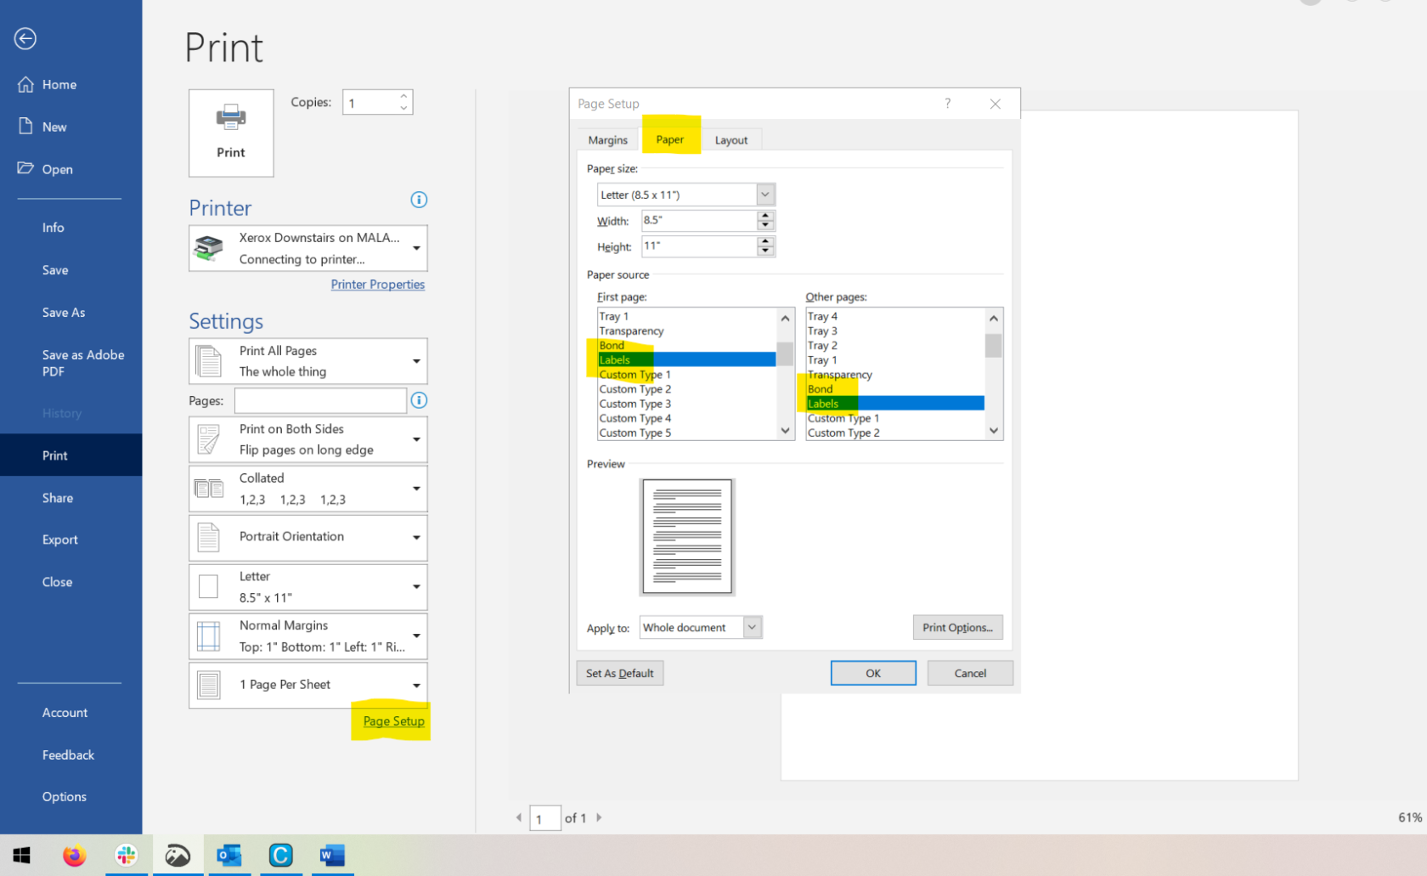Viewport: 1427px width, 876px height.
Task: Go to the next preview page arrow
Action: click(x=599, y=817)
